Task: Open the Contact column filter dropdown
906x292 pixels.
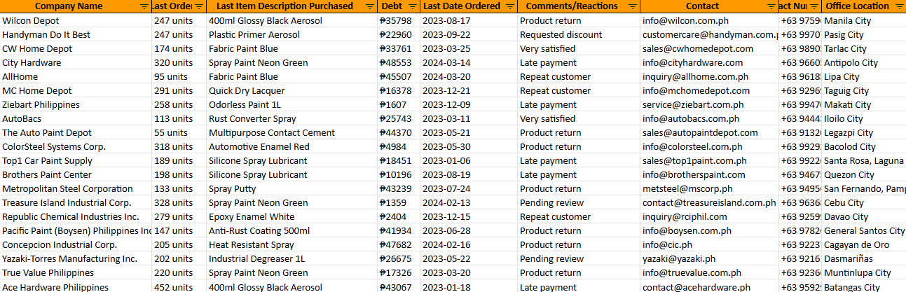Action: (771, 6)
